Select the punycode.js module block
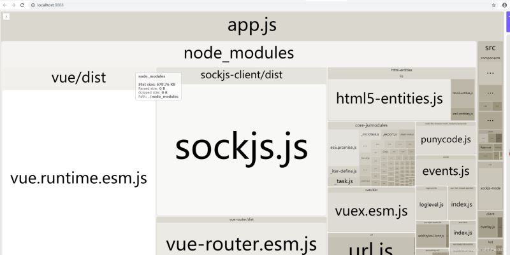The width and height of the screenshot is (510, 255). (x=446, y=140)
